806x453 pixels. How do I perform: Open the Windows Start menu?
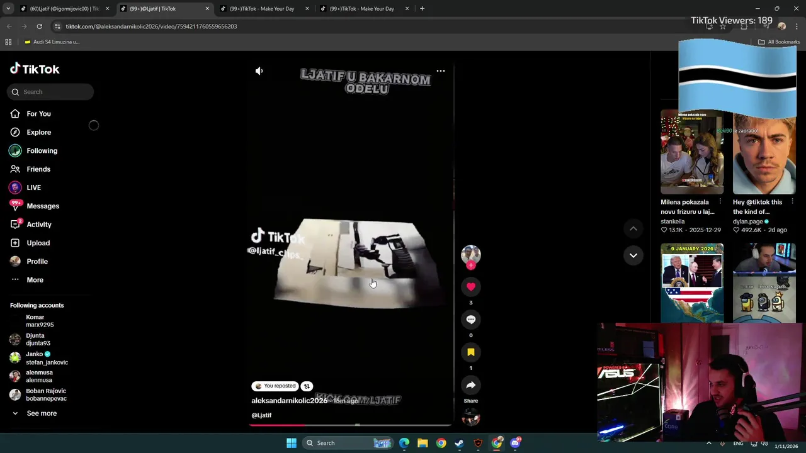[292, 443]
